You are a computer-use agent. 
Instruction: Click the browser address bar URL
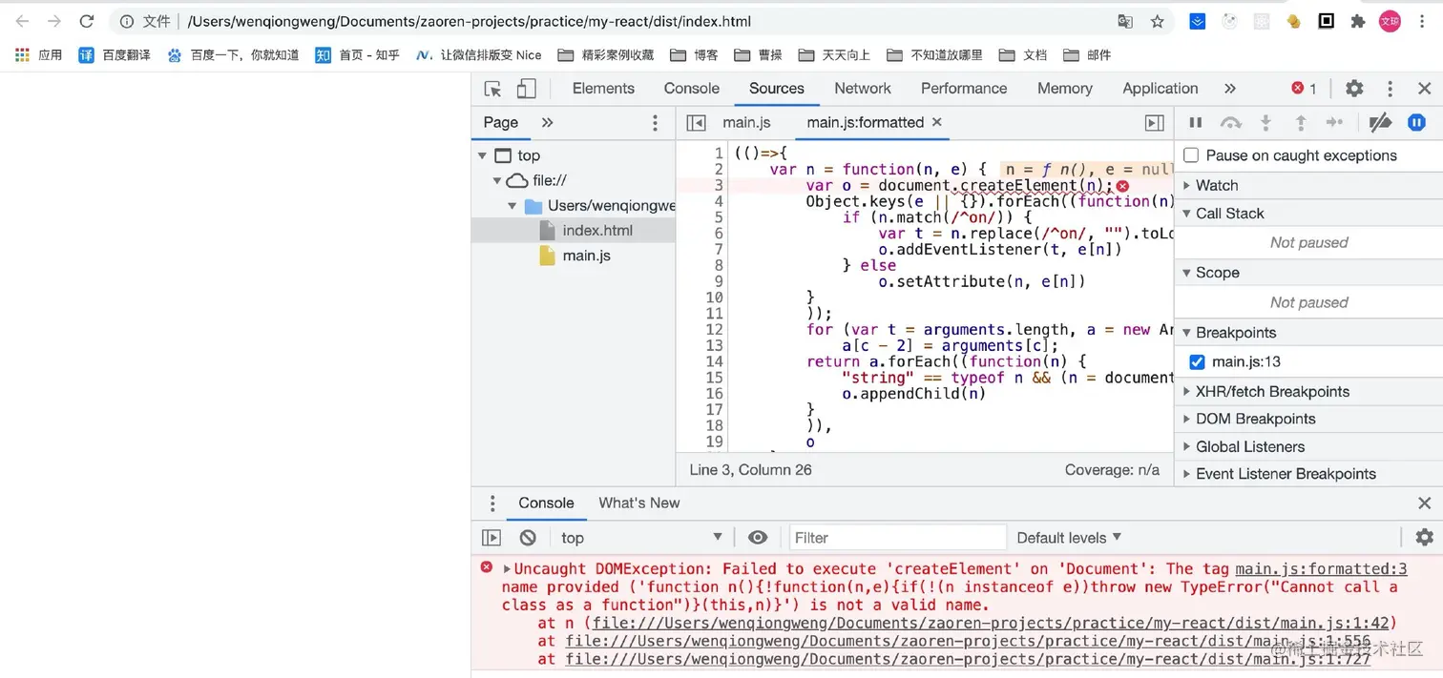click(x=470, y=21)
